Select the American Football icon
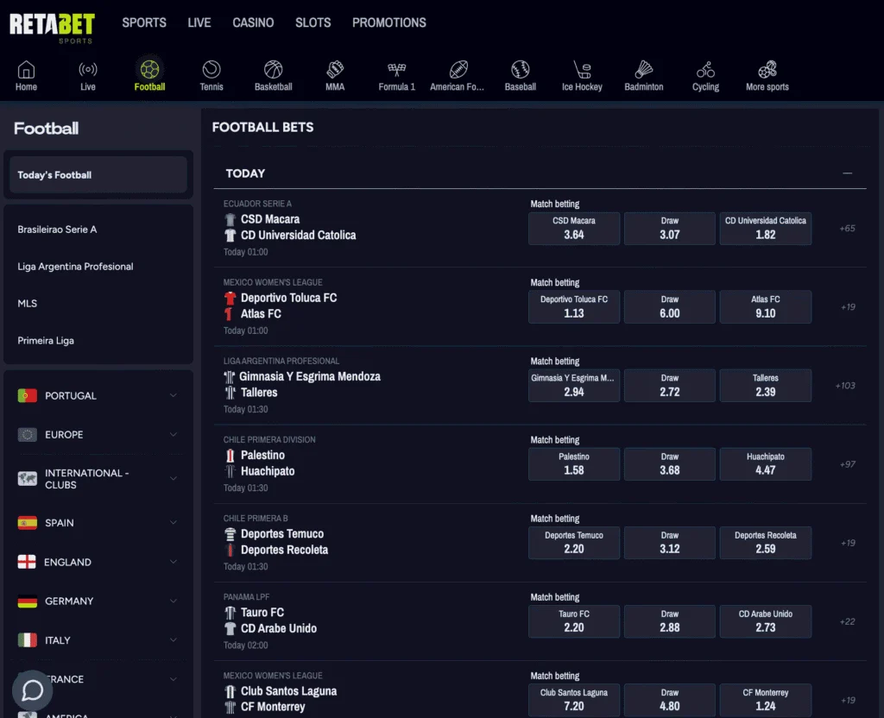The image size is (884, 718). pos(458,69)
